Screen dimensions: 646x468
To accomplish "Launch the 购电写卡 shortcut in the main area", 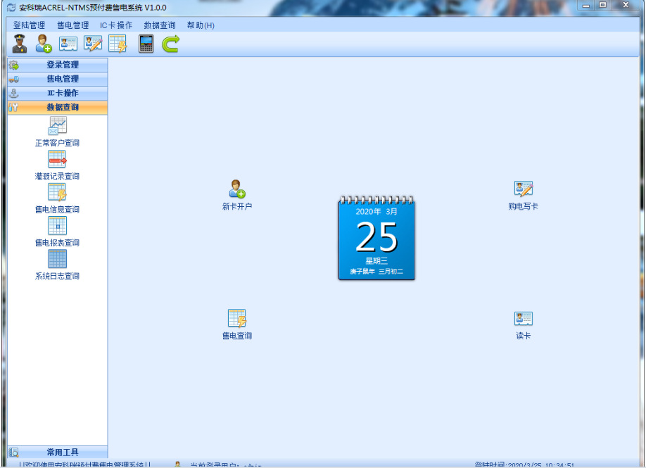I will pos(524,195).
